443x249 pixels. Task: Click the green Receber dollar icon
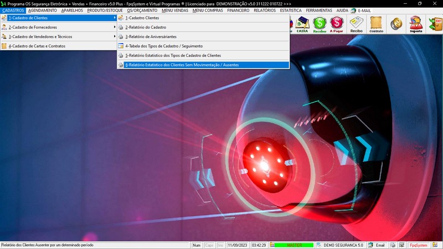pyautogui.click(x=320, y=24)
